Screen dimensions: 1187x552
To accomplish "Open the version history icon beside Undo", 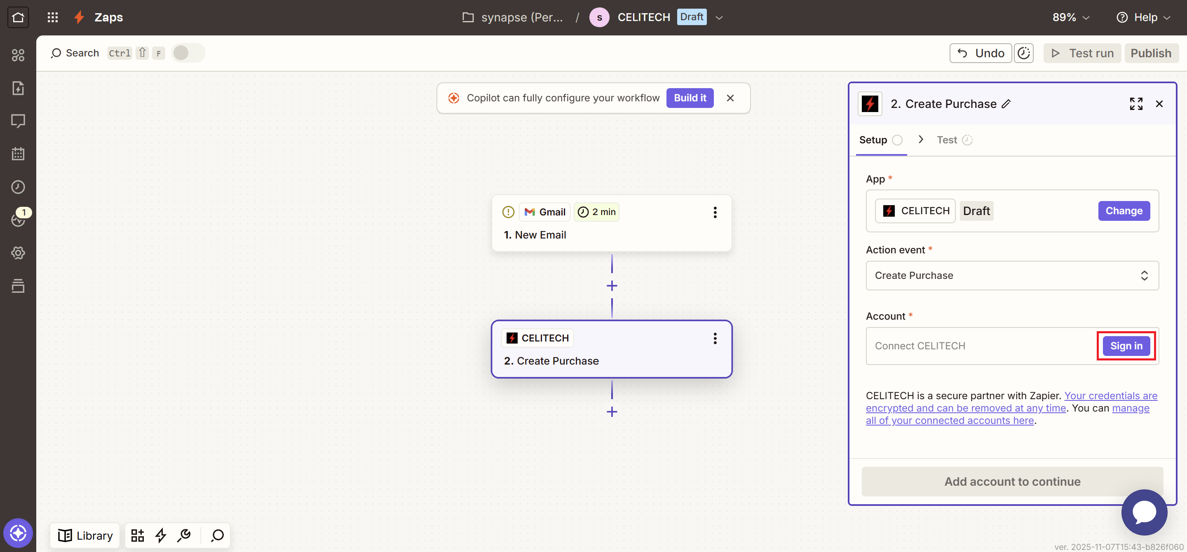I will pyautogui.click(x=1023, y=54).
